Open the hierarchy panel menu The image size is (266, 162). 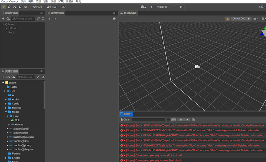41,13
